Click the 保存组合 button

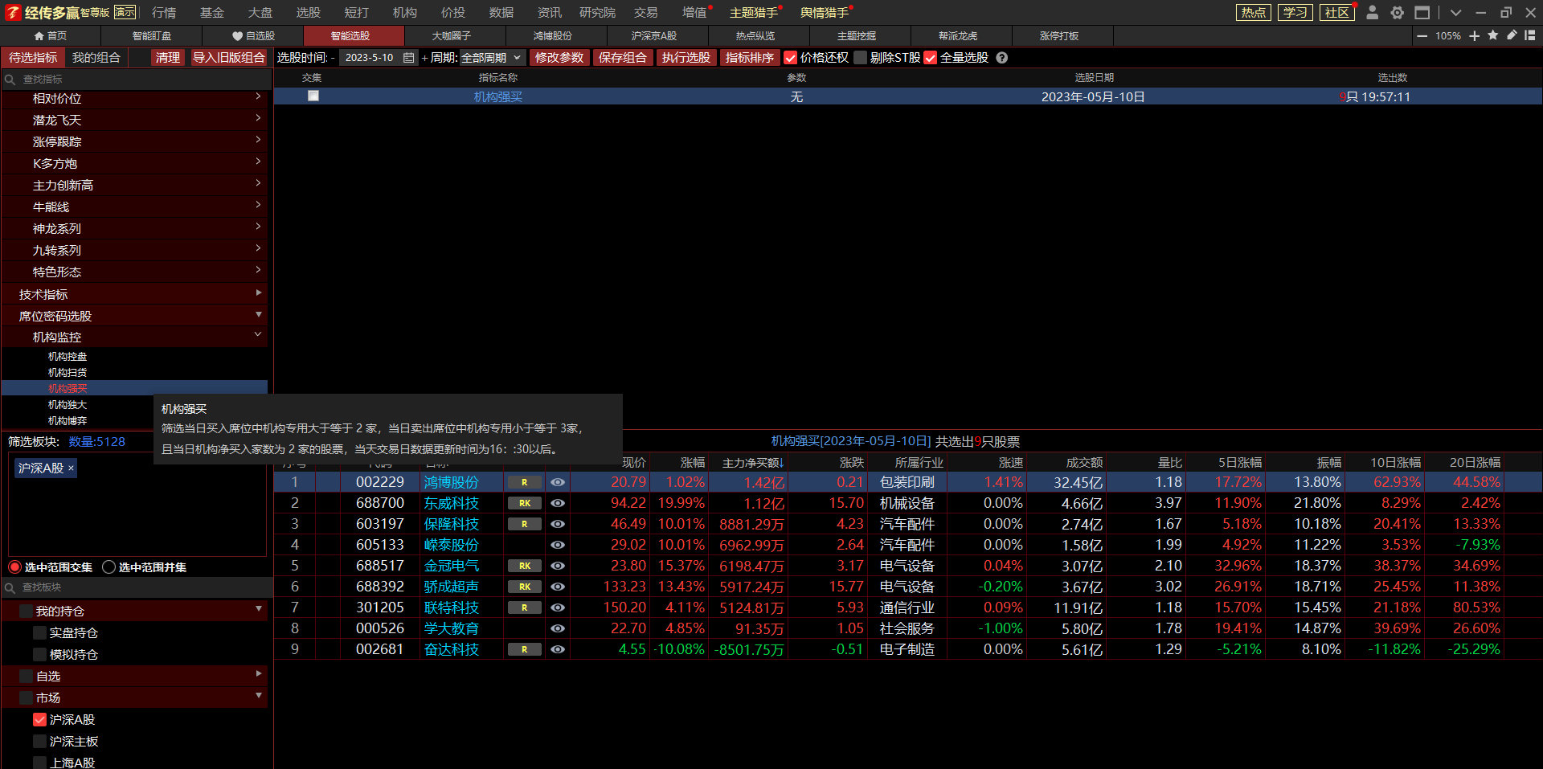pyautogui.click(x=622, y=58)
